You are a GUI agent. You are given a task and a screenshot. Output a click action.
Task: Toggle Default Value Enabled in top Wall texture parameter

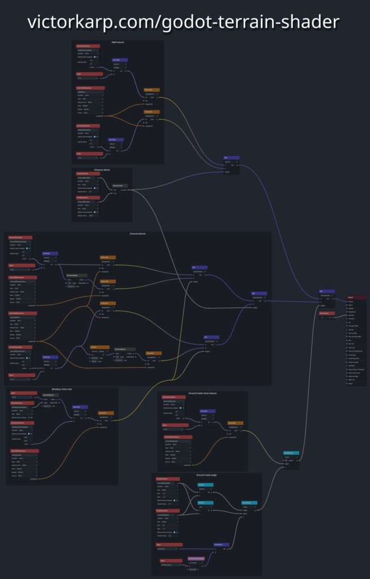95,57
